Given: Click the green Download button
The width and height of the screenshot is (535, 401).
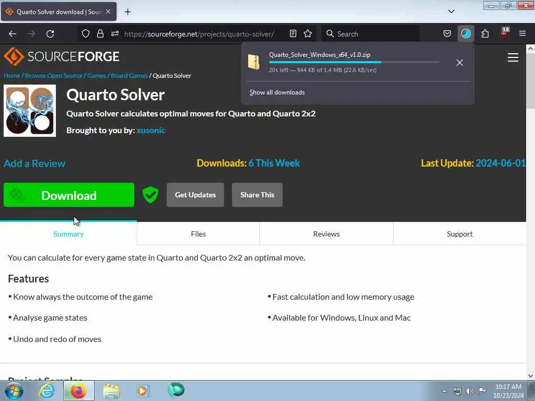Looking at the screenshot, I should click(69, 195).
